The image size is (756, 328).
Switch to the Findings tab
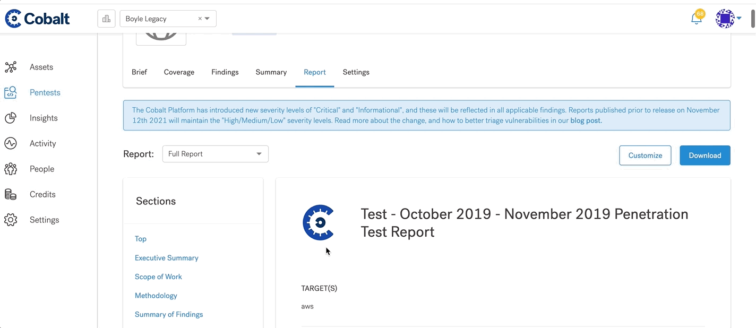225,72
